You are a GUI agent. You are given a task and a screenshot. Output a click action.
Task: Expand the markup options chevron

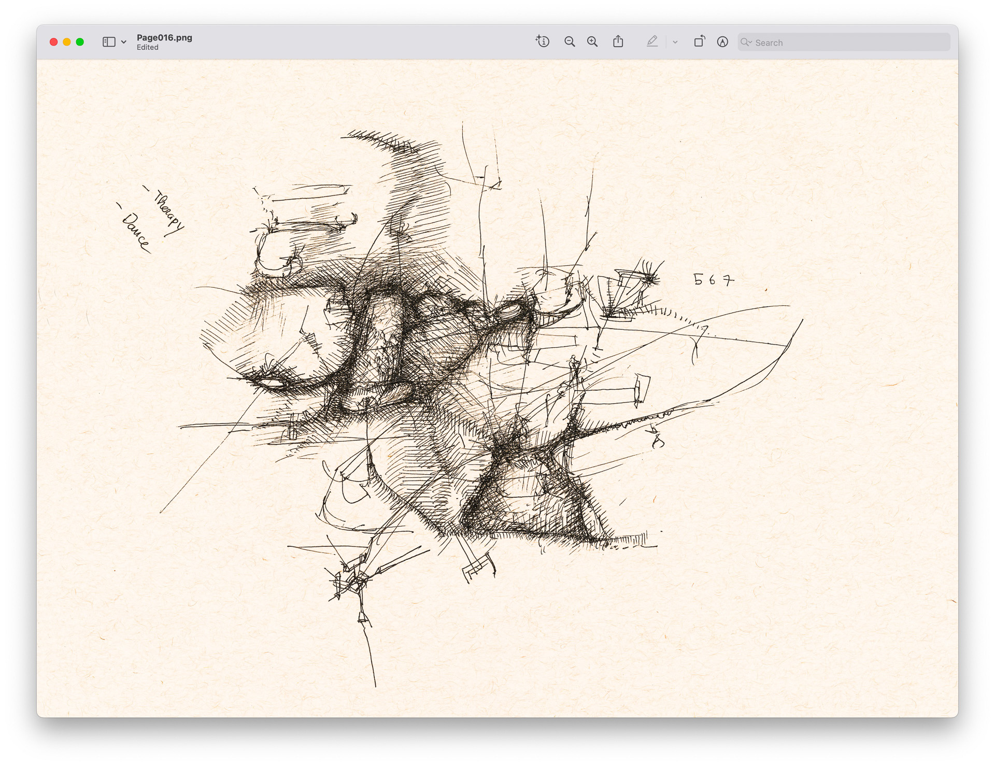[x=675, y=41]
